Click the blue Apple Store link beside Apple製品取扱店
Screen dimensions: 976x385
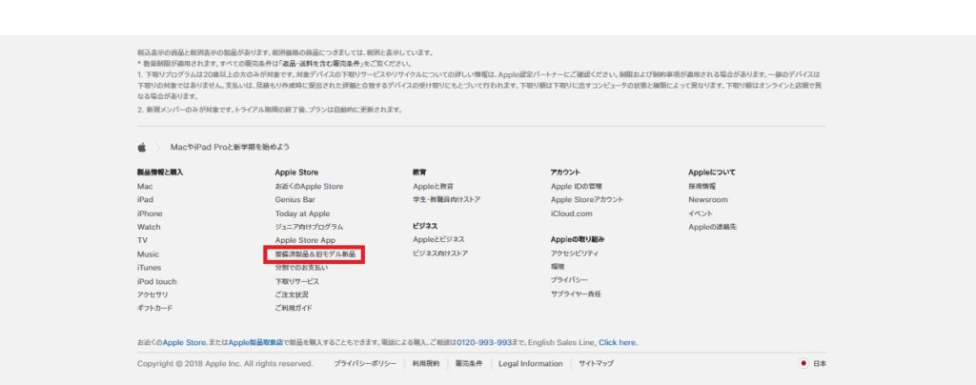click(184, 342)
